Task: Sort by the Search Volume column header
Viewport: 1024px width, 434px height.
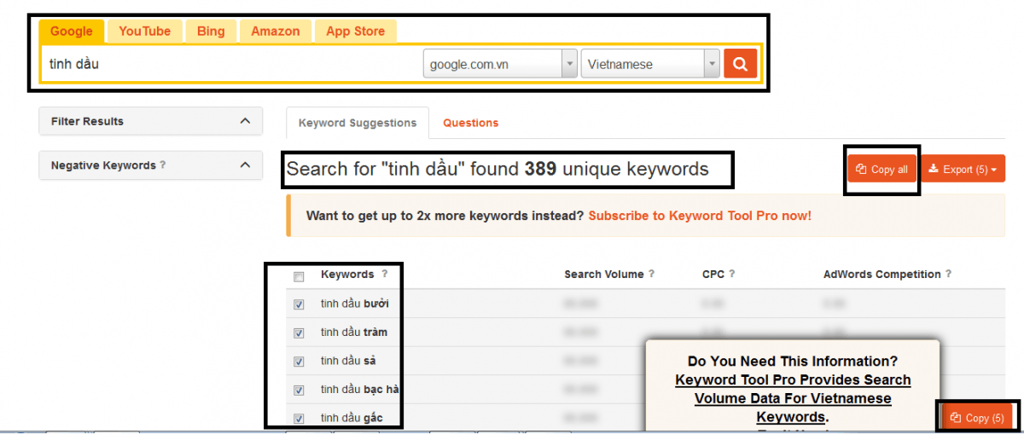Action: pos(604,275)
